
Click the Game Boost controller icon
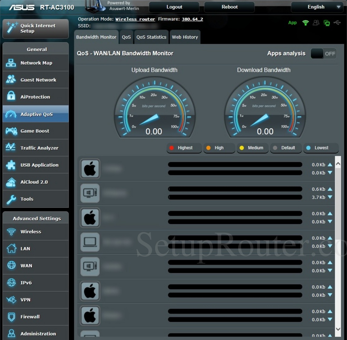click(11, 131)
